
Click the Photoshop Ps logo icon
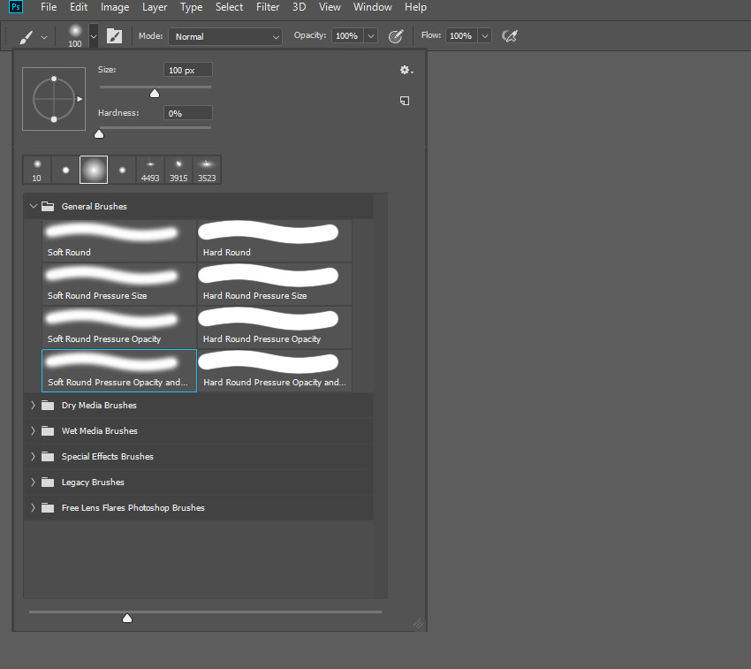16,7
